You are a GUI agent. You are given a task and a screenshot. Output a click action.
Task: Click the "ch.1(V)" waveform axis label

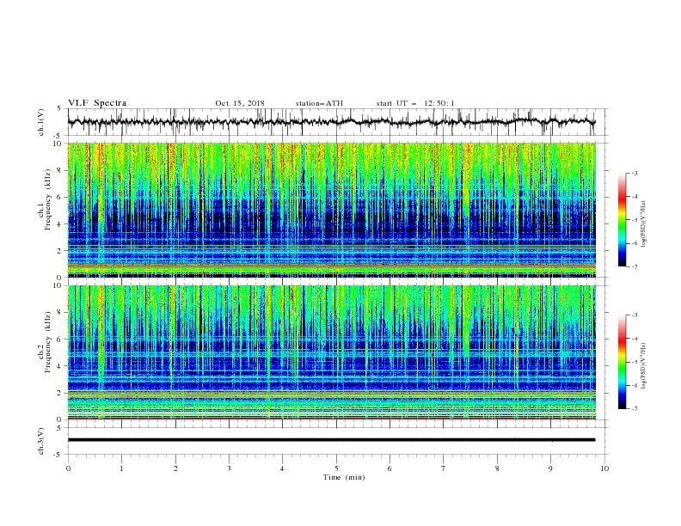pyautogui.click(x=41, y=122)
